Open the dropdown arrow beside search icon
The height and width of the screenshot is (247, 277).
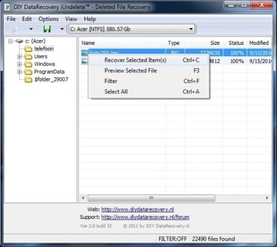pos(31,29)
